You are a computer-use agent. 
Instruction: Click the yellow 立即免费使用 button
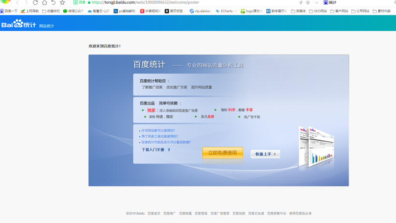point(223,153)
